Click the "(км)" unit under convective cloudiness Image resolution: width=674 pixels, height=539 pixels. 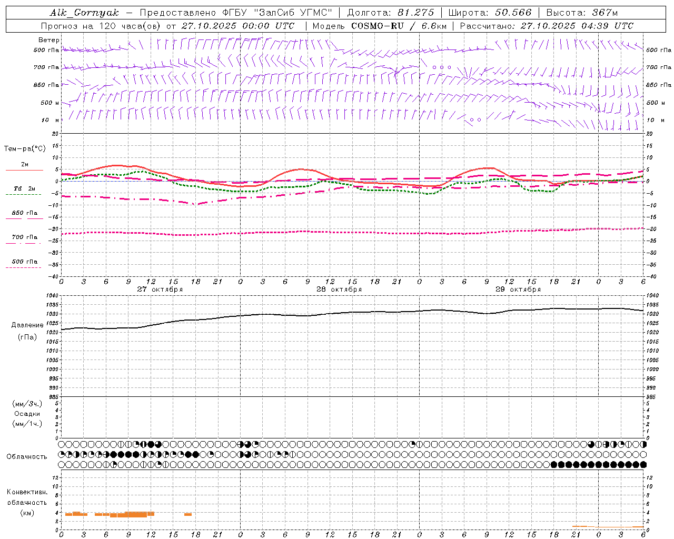coord(27,513)
